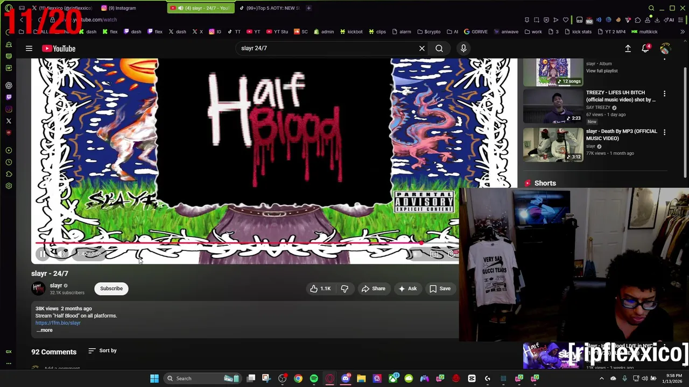Open the $crypto bookmark folder
Screen dimensions: 689x387
point(428,32)
